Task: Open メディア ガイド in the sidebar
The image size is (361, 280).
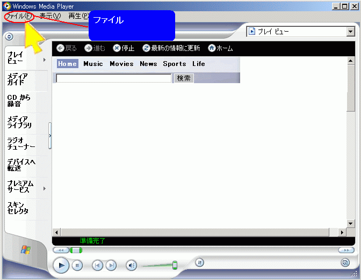Action: (x=18, y=79)
